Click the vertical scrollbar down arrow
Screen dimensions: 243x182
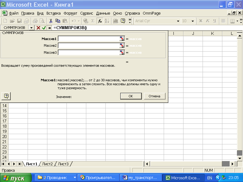click(240, 158)
